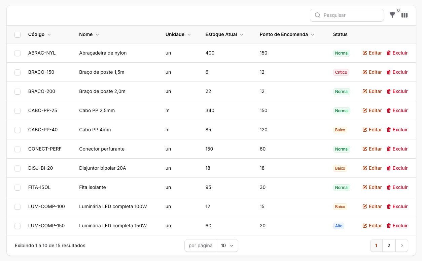Toggle the select-all header checkbox
The image size is (422, 261).
point(17,34)
